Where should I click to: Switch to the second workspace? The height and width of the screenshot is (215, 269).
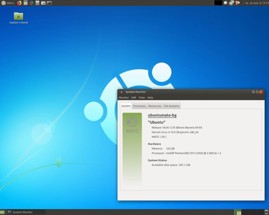[245, 212]
